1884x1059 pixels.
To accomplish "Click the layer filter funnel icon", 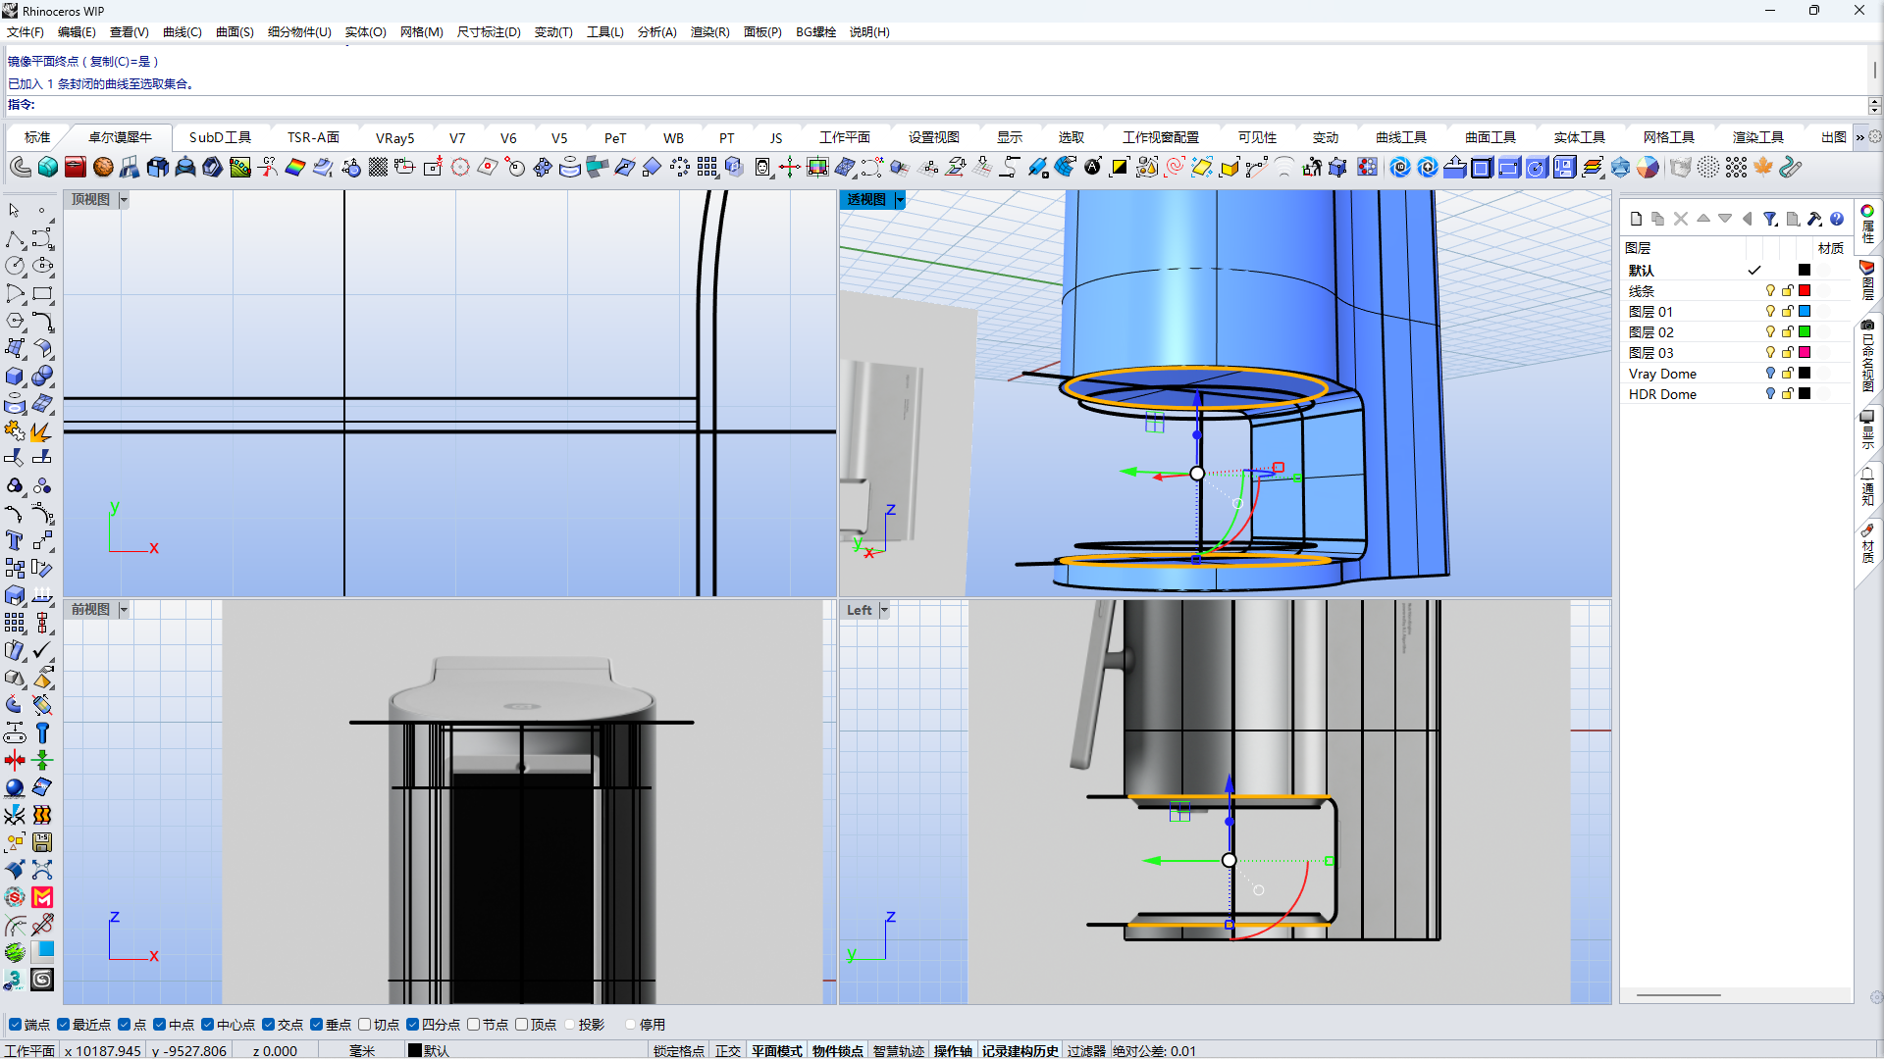I will click(x=1769, y=219).
